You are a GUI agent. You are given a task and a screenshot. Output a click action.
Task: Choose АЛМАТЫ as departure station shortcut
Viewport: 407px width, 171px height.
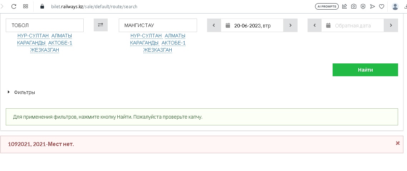click(x=62, y=36)
